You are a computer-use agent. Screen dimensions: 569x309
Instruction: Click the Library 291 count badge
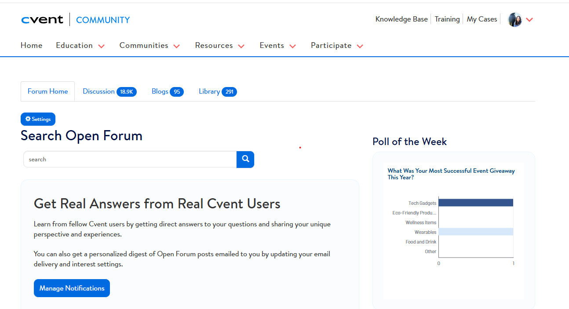coord(229,92)
